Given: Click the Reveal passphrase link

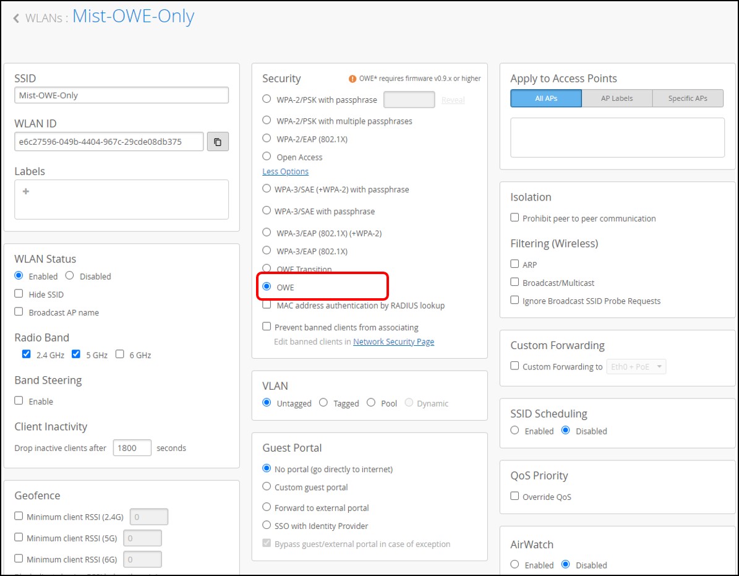Looking at the screenshot, I should (x=453, y=100).
